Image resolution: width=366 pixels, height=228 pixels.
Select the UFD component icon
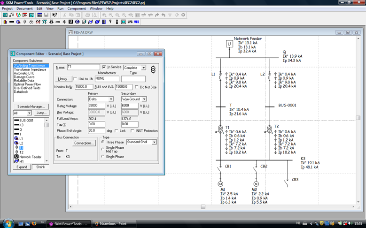click(137, 22)
